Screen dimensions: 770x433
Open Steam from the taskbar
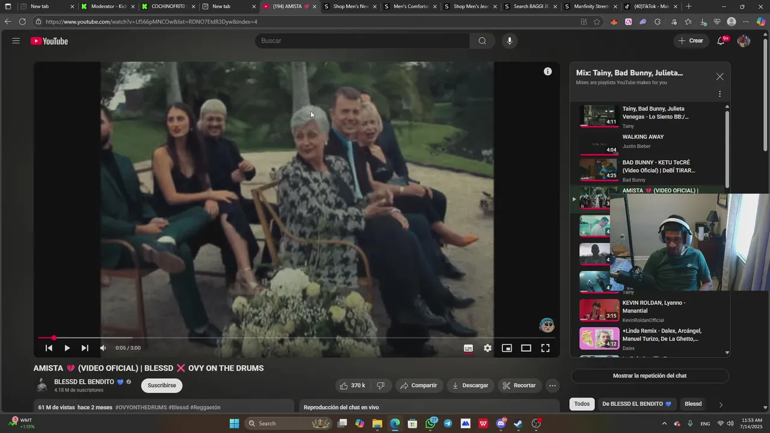pos(519,423)
